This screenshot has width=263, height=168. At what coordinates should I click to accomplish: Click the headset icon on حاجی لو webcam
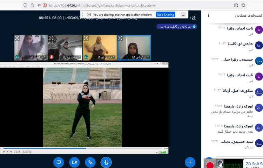86,57
